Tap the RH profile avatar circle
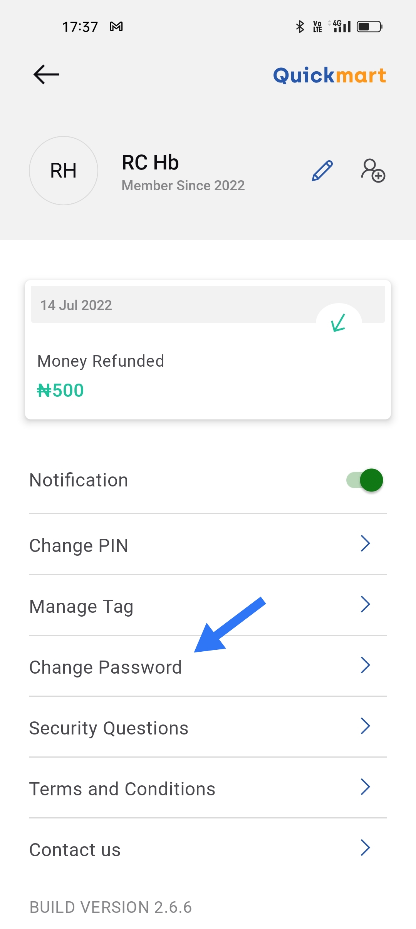416x929 pixels. [64, 171]
